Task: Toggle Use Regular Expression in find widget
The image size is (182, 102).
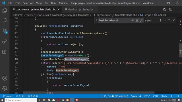Action: [x=141, y=20]
